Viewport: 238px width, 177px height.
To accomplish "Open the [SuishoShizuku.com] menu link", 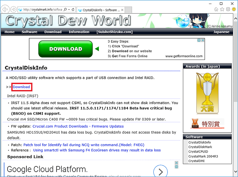I will click(x=115, y=32).
